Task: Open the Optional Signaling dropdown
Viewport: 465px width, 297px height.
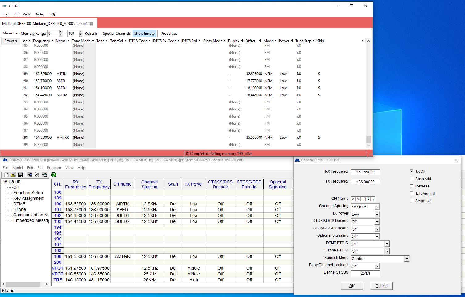Action: [377, 237]
